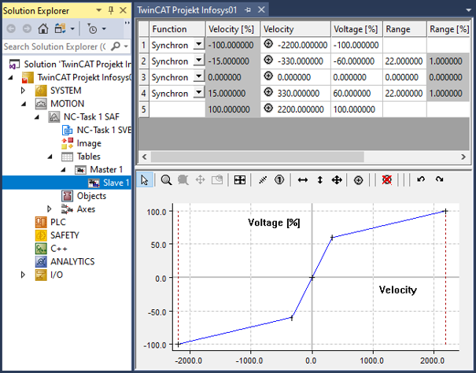The image size is (476, 373).
Task: Click Home icon in Solution Explorer toolbar
Action: coord(43,28)
